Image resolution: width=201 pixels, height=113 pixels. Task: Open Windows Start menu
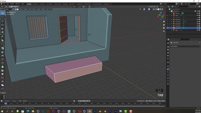(x=2, y=111)
